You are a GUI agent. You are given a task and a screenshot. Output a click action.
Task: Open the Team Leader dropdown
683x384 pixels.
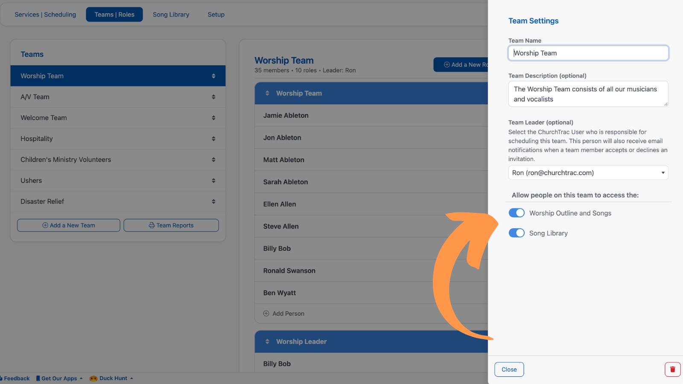588,173
